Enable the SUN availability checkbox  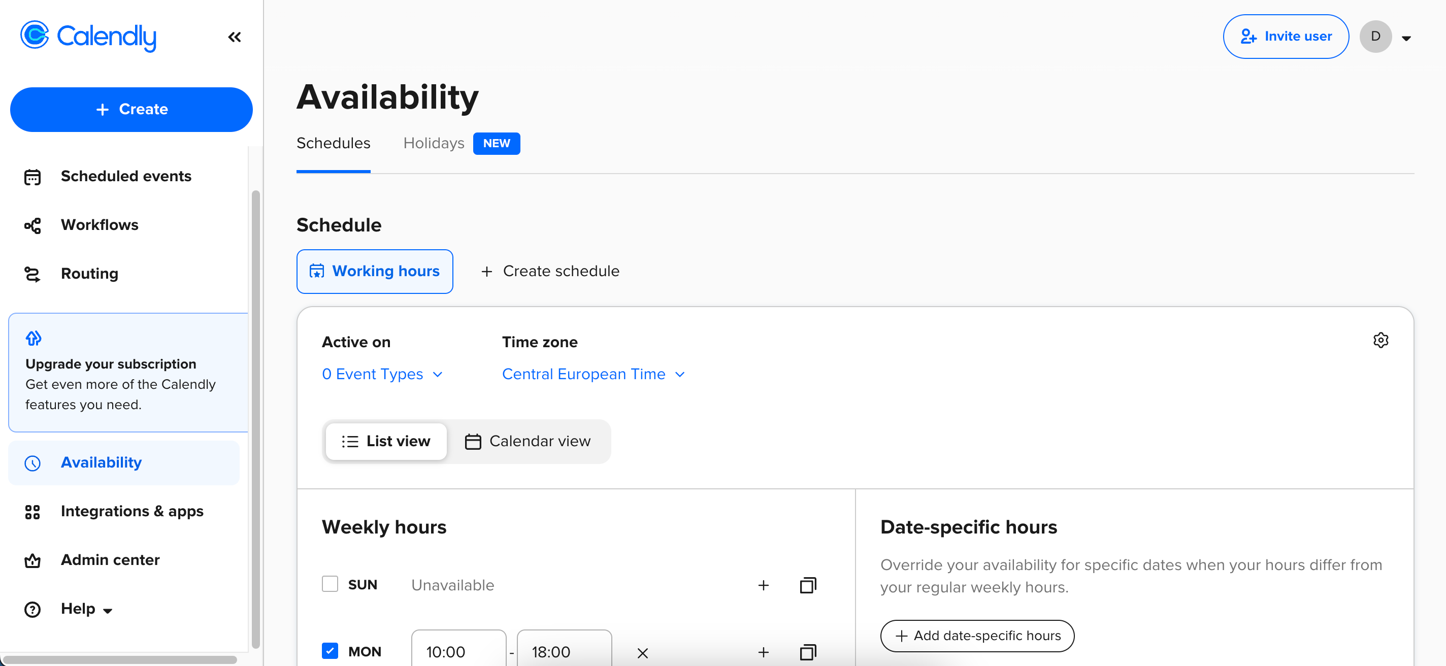(330, 584)
